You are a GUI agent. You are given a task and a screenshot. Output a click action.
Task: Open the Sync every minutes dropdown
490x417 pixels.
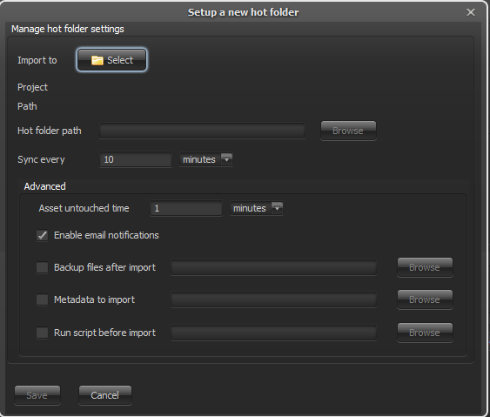206,159
